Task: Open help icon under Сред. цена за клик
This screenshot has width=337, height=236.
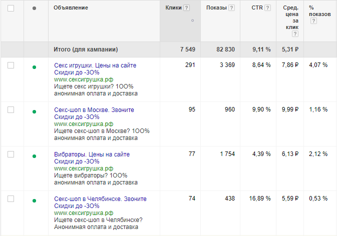Action: click(295, 33)
